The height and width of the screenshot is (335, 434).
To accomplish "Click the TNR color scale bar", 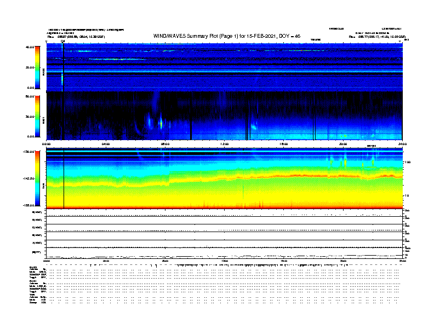I will (x=37, y=178).
